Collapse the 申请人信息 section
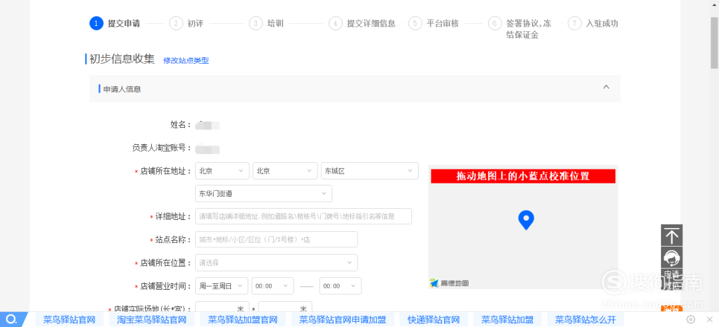 point(606,87)
